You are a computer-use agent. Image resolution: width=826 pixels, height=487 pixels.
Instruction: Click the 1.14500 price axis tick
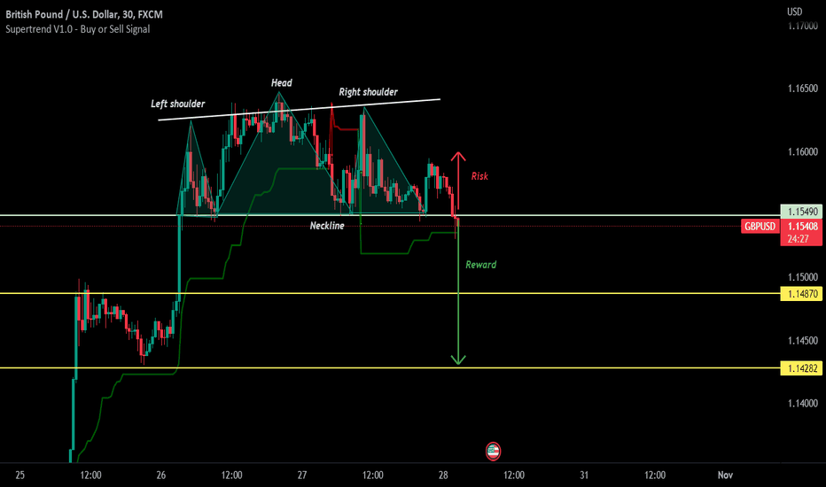click(803, 341)
